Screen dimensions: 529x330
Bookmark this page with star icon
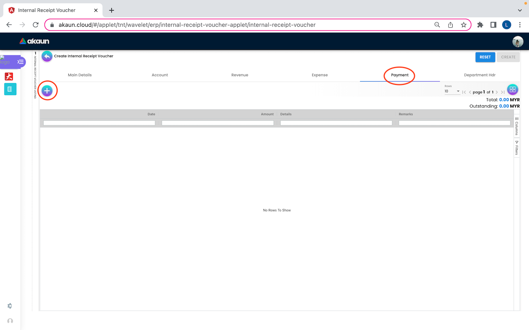464,25
